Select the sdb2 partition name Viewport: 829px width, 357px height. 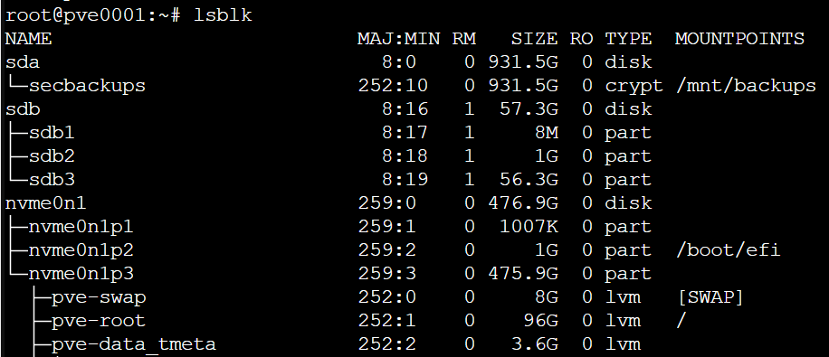[x=52, y=155]
